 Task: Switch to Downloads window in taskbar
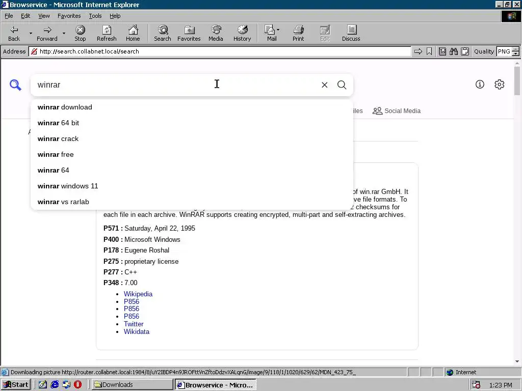tap(132, 385)
